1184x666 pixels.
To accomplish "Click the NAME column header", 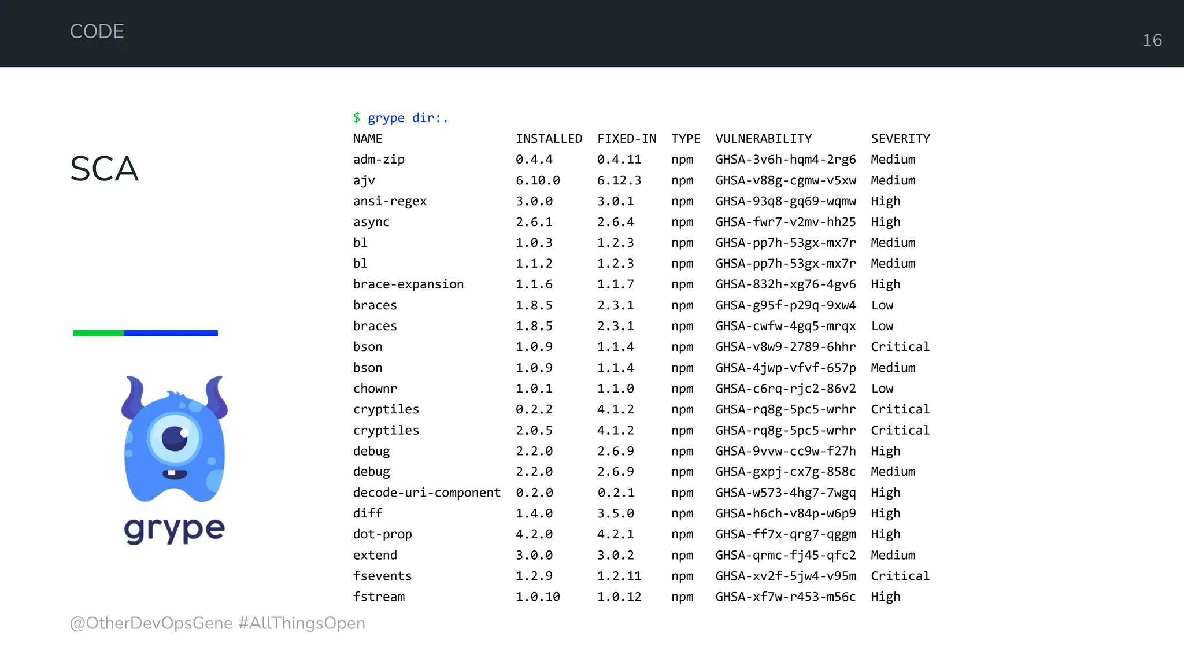I will tap(368, 139).
